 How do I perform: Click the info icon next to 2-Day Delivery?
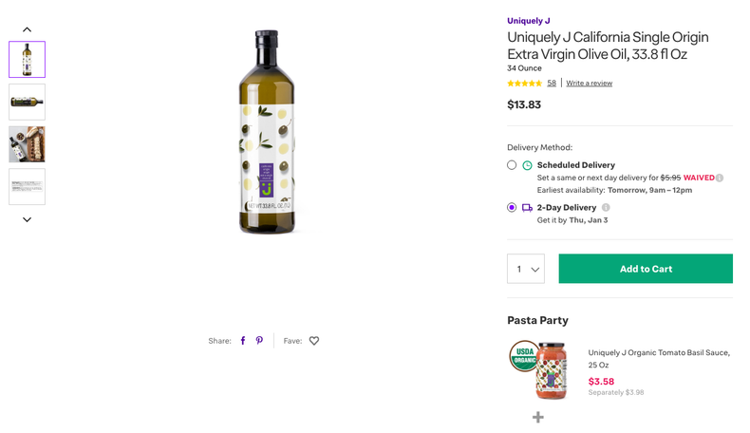[606, 208]
